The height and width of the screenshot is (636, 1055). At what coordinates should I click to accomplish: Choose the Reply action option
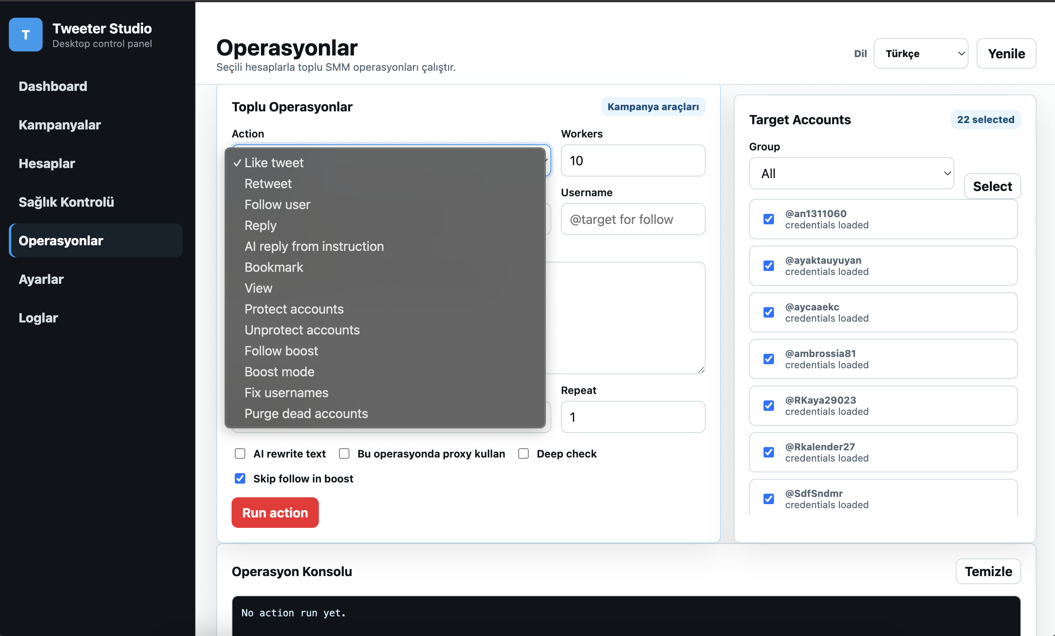(385, 226)
